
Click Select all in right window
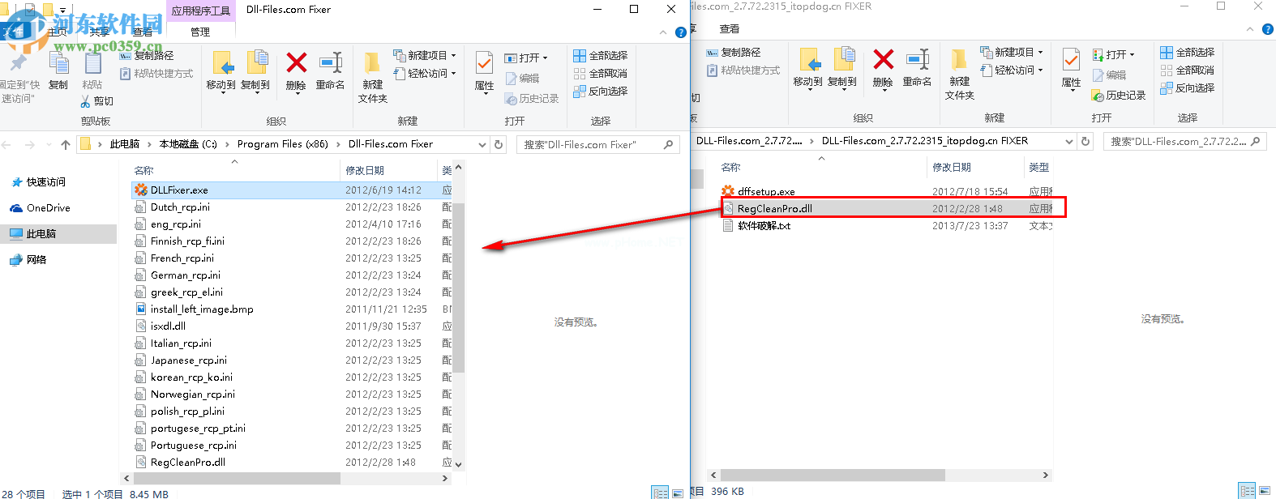click(x=1188, y=53)
